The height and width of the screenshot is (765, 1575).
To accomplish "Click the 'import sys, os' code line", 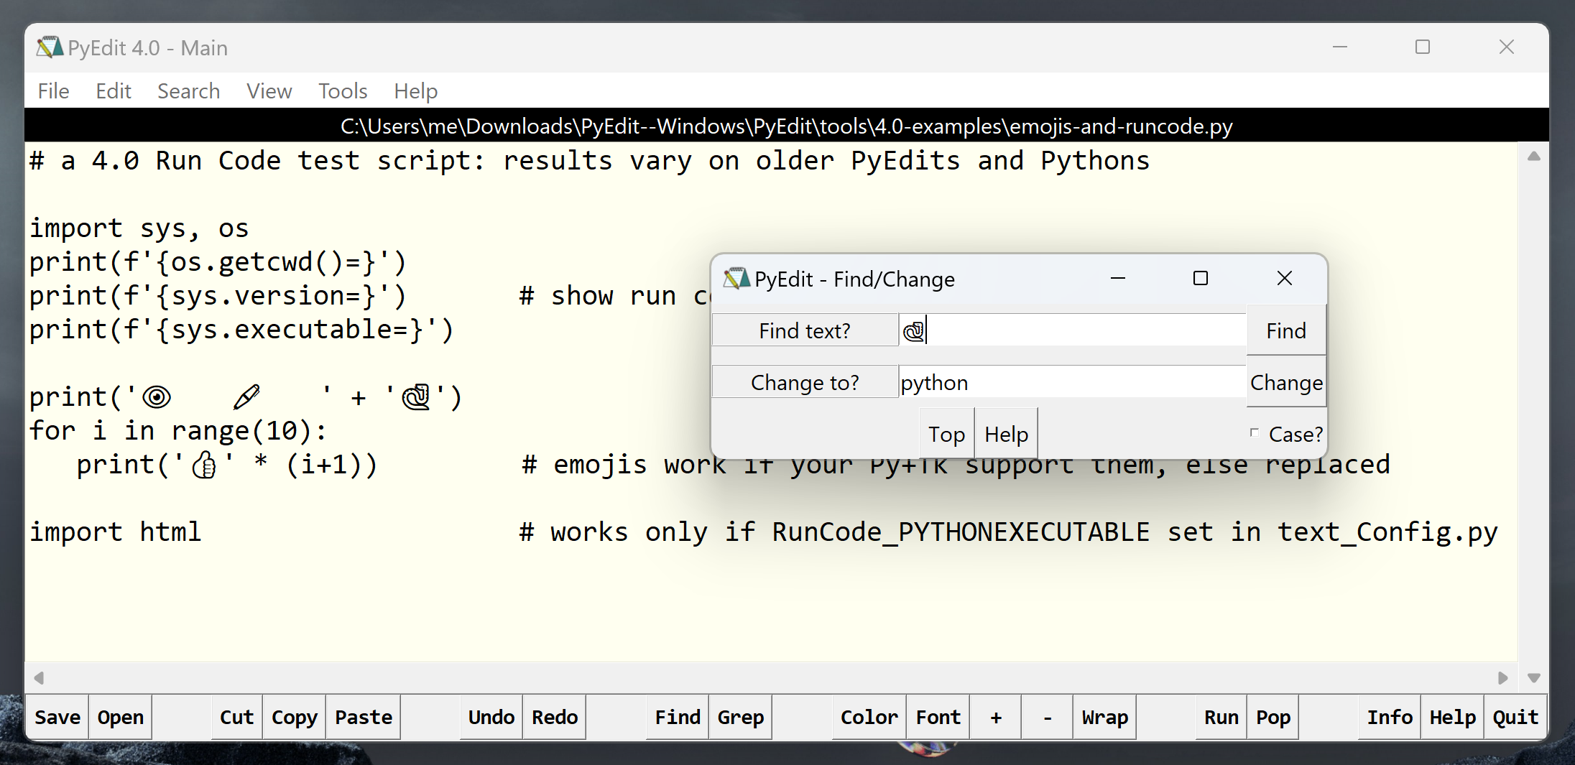I will click(x=139, y=228).
